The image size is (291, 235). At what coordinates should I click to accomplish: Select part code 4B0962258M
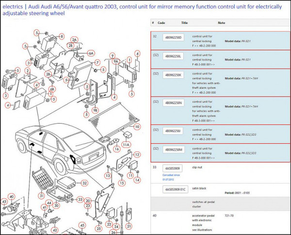click(x=173, y=149)
